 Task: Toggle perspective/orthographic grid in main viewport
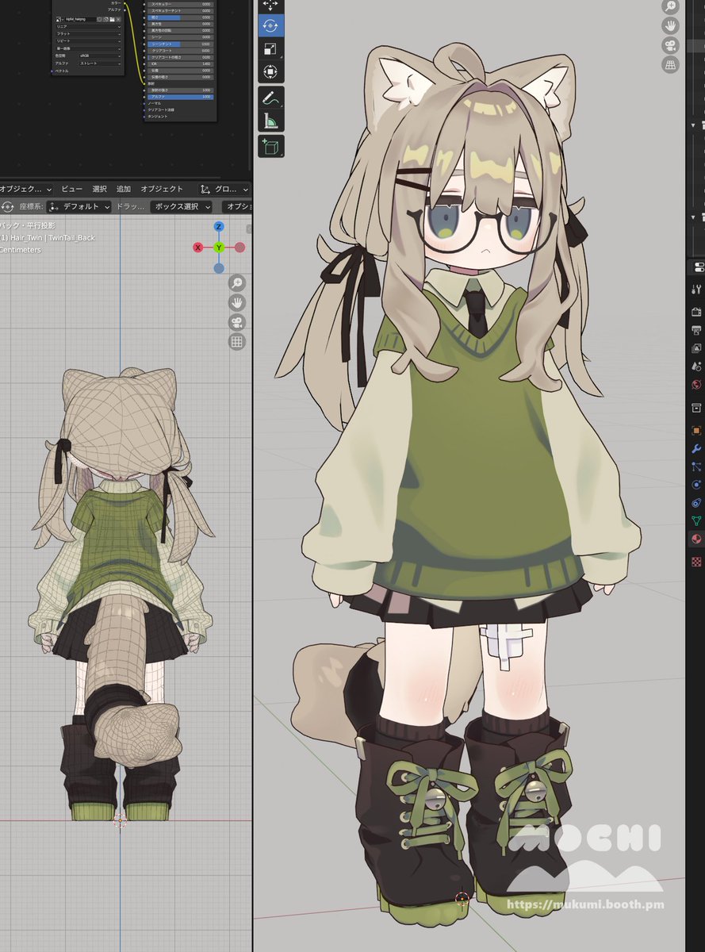tap(671, 63)
